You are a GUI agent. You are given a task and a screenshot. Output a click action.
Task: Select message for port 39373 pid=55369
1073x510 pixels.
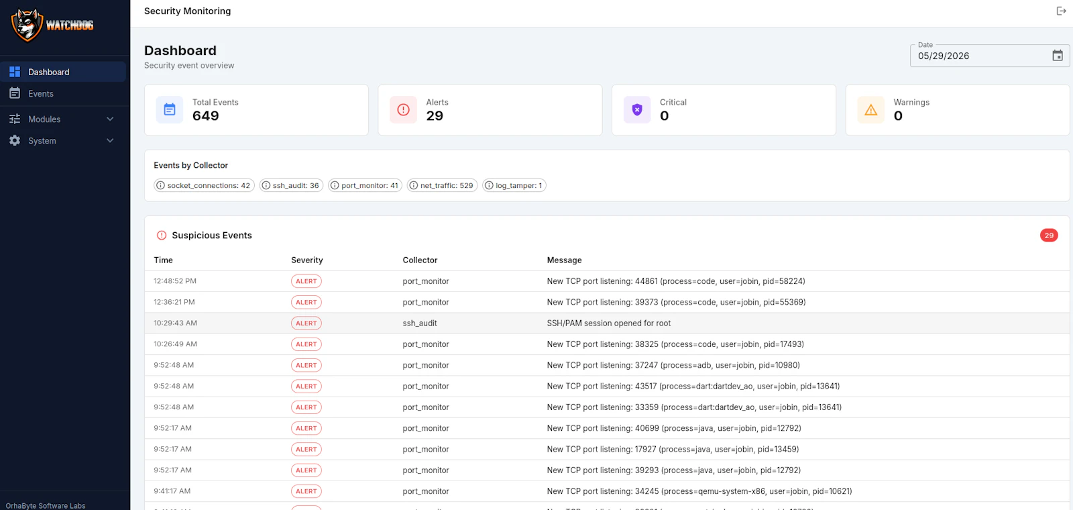pos(676,302)
